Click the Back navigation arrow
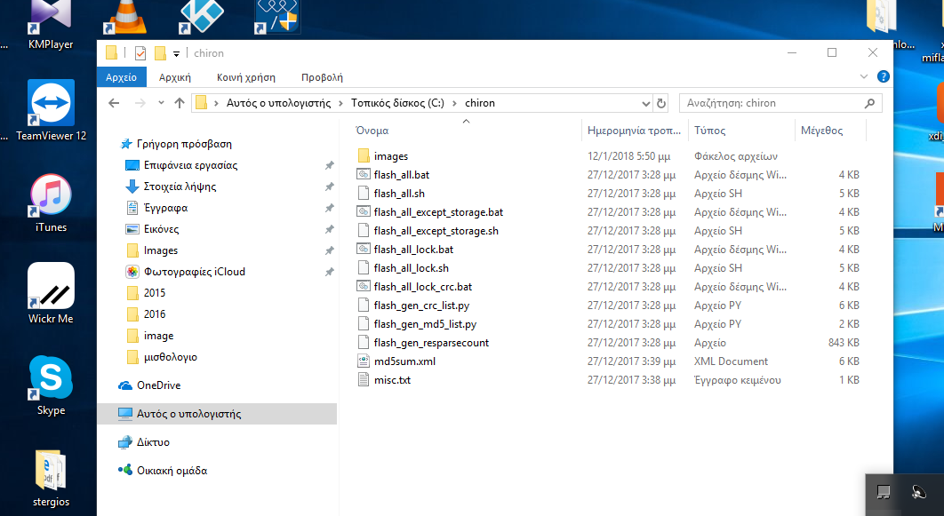This screenshot has height=516, width=944. (114, 103)
